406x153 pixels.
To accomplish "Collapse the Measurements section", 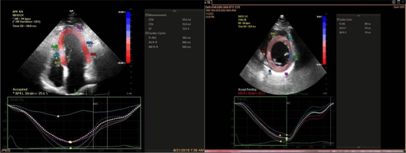I will coord(147,15).
